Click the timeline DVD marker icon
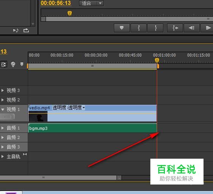The width and height of the screenshot is (213, 194). click(x=13, y=64)
